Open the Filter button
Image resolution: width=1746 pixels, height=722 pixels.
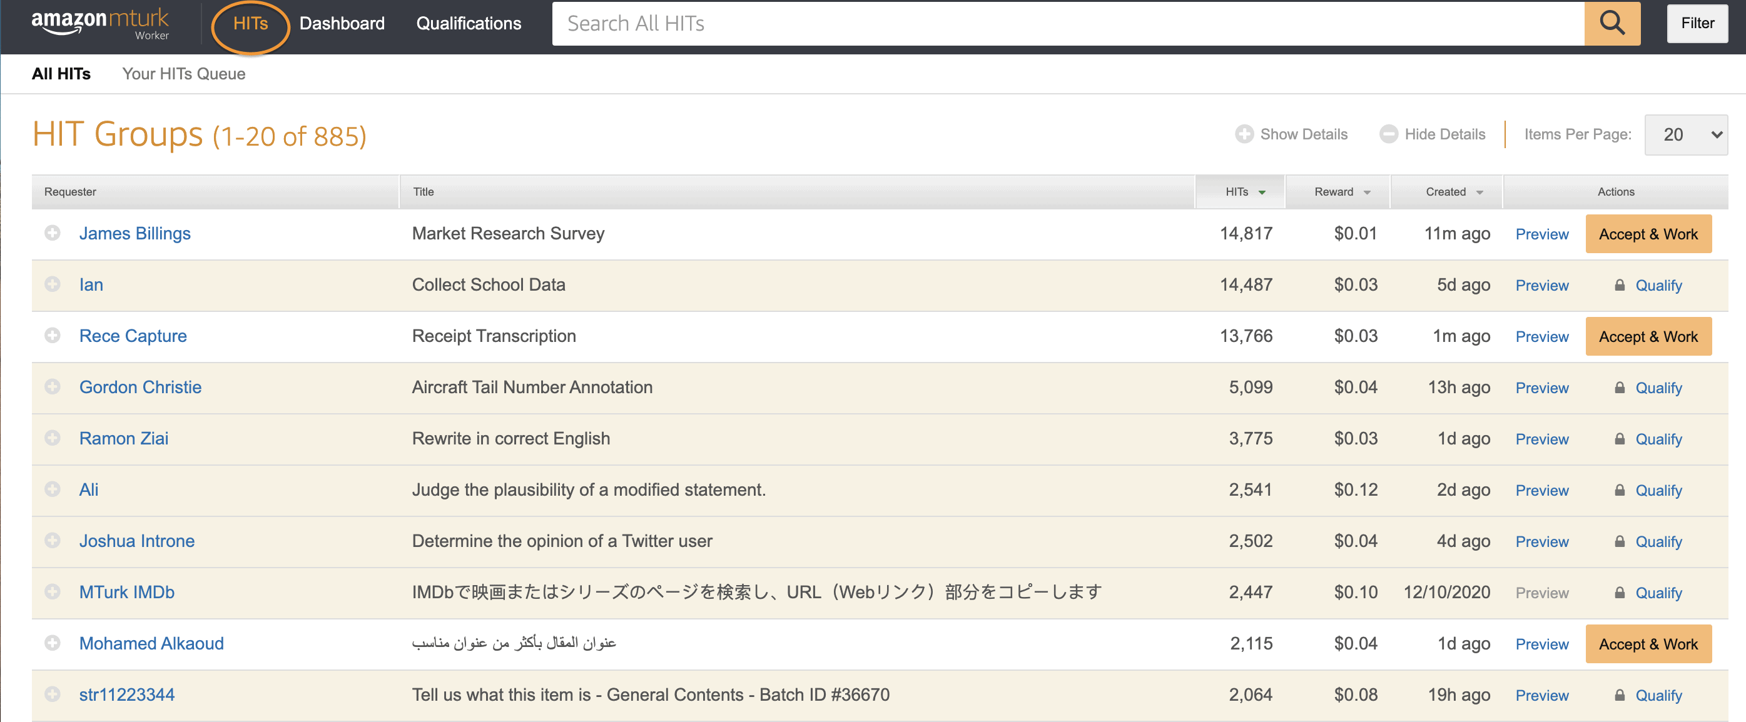coord(1697,24)
